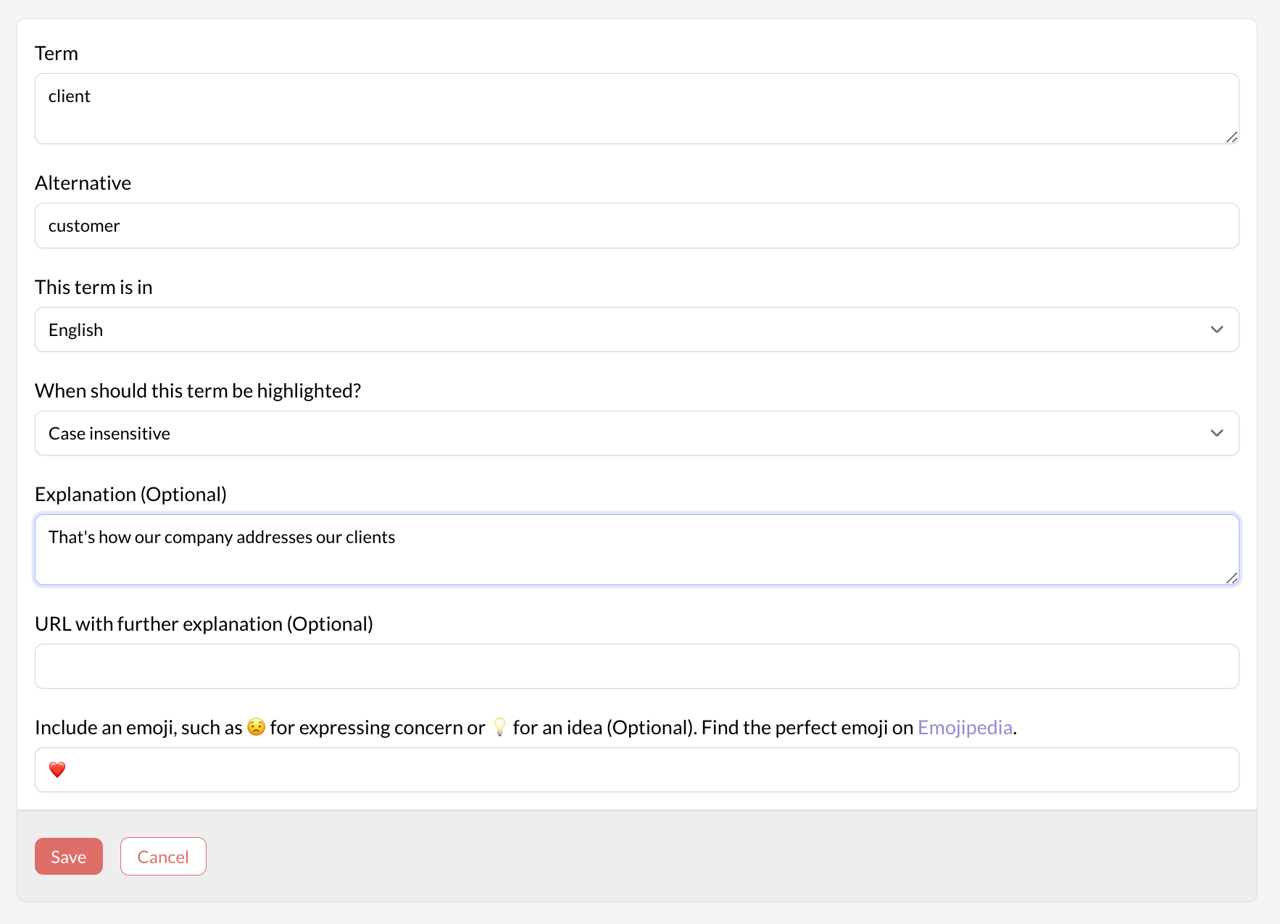This screenshot has height=924, width=1280.
Task: Click the Term field label
Action: 56,53
